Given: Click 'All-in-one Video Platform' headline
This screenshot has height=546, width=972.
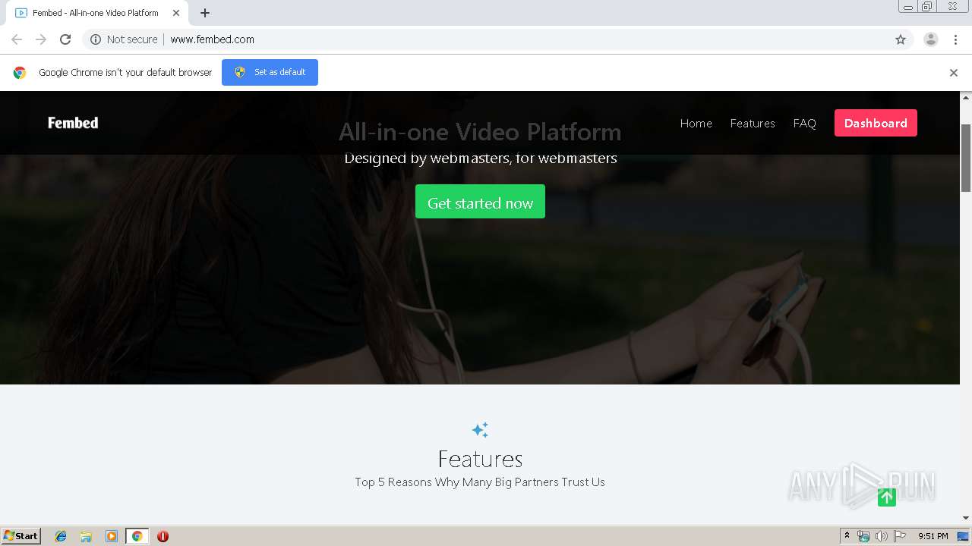Looking at the screenshot, I should (480, 132).
